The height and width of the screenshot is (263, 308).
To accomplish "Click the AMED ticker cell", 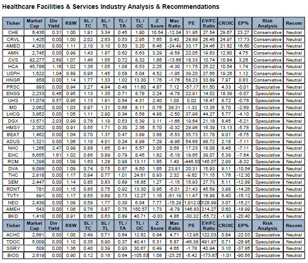I will point(13,46).
